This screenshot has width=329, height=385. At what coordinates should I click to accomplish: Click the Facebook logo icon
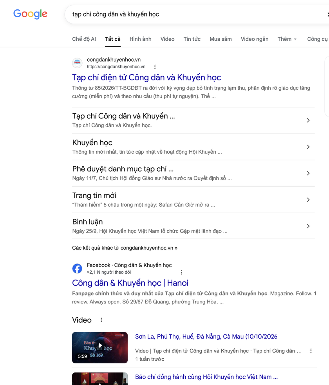[77, 269]
